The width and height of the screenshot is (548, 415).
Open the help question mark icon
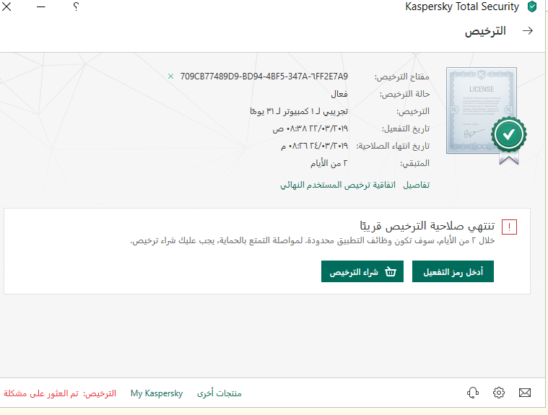pos(76,6)
